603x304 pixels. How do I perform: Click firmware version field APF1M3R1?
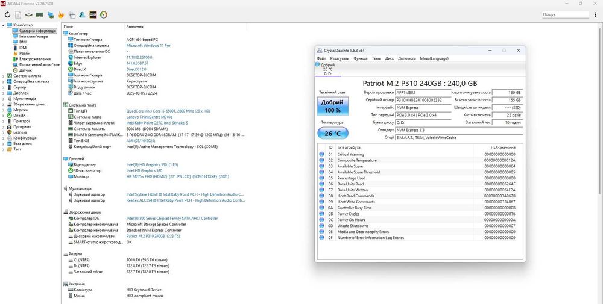tap(423, 93)
